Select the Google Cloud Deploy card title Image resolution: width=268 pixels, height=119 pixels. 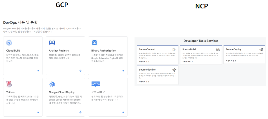pyautogui.click(x=62, y=92)
